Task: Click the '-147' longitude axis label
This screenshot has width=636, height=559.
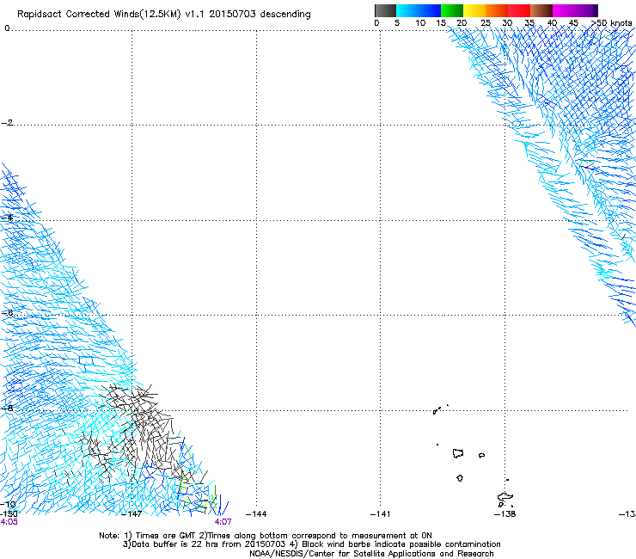Action: [131, 514]
